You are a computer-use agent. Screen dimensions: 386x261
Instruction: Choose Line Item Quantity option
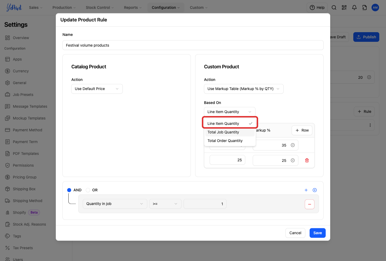230,124
